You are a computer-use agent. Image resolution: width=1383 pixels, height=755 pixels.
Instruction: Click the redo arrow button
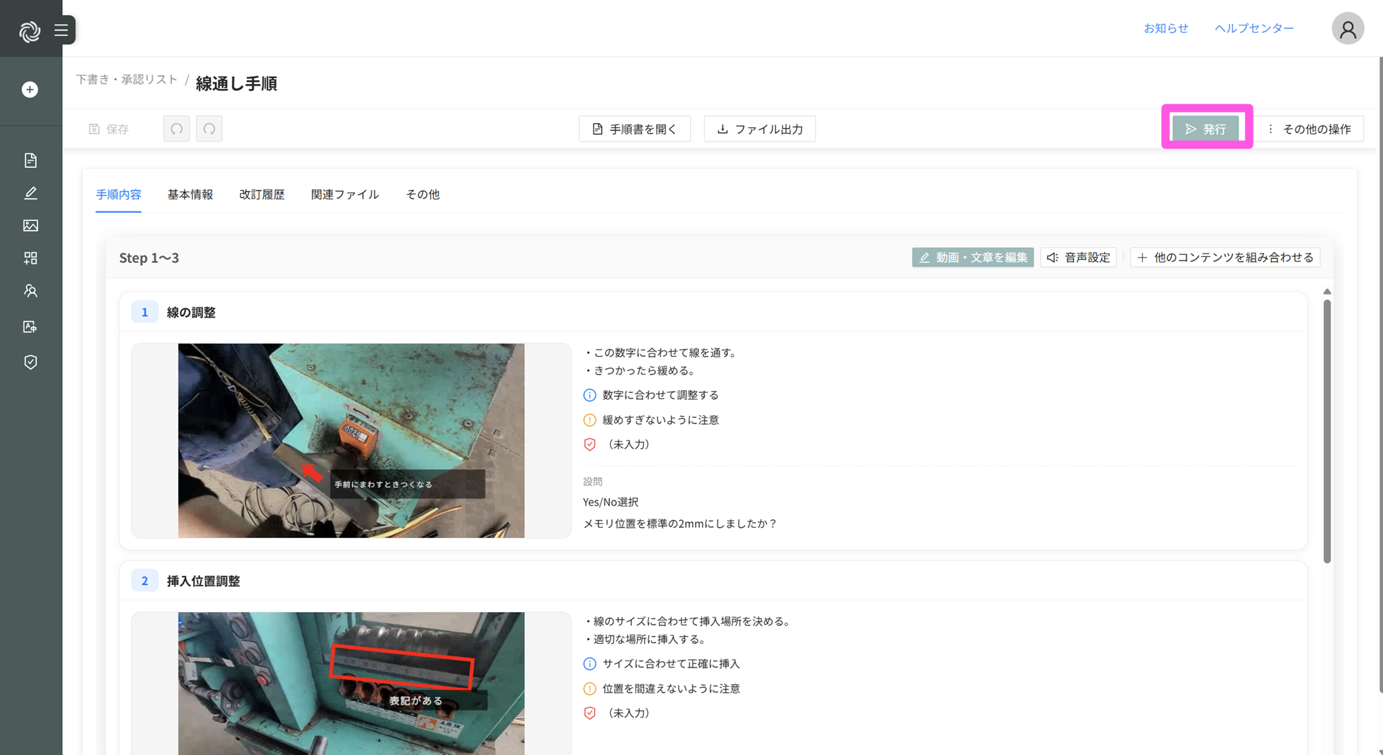click(x=209, y=129)
